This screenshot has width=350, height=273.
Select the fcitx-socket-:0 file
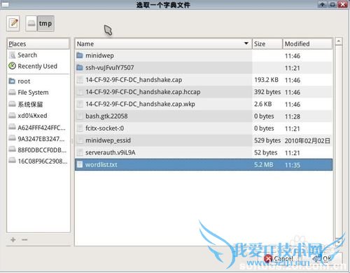click(204, 128)
